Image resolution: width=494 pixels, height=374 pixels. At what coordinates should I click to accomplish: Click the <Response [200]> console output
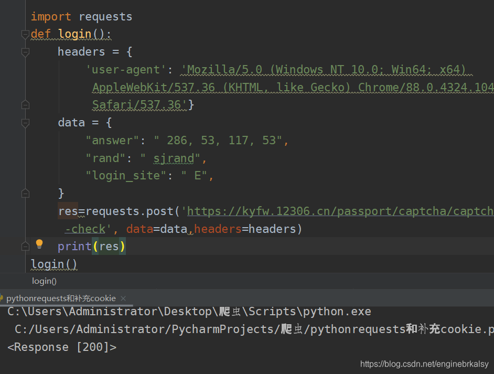click(x=62, y=347)
